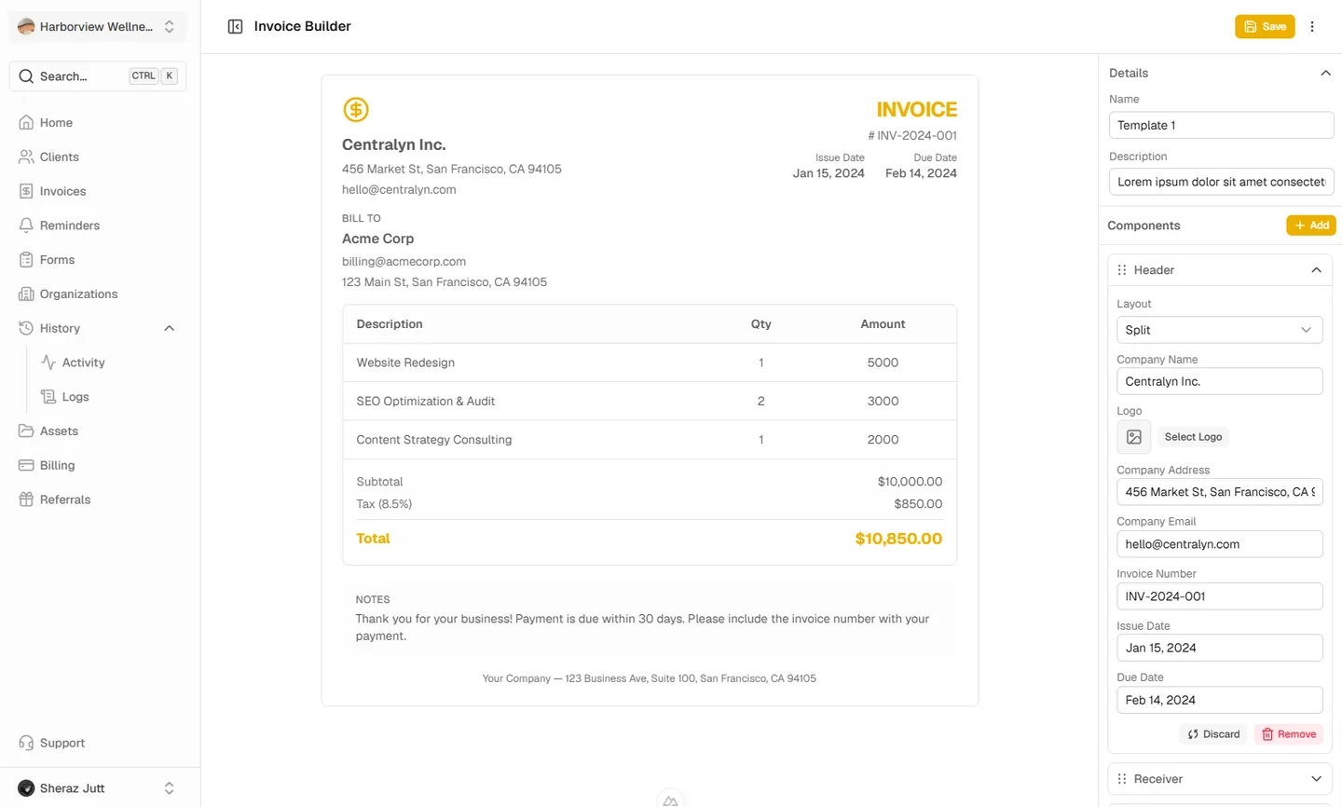Click the Organizations building icon
The width and height of the screenshot is (1342, 807).
[x=26, y=294]
